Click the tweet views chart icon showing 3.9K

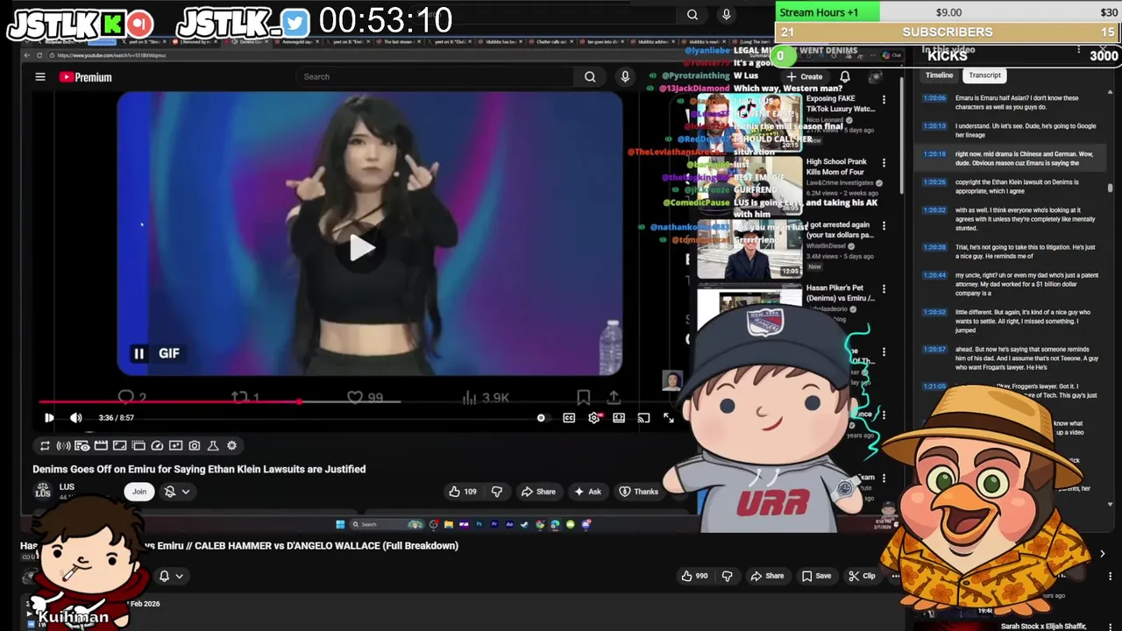[x=472, y=397]
